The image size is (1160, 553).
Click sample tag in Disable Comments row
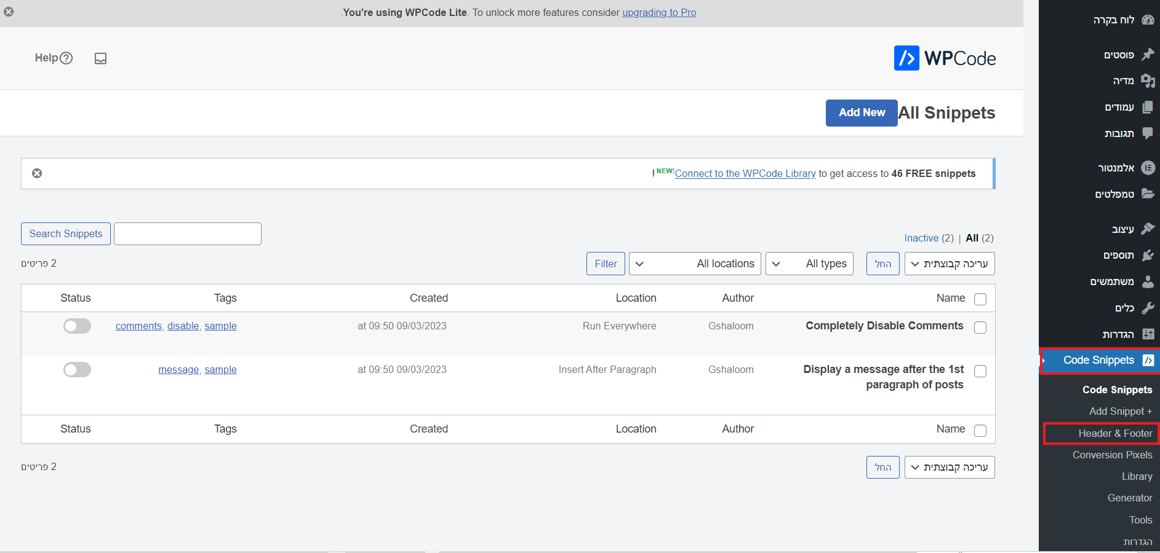point(220,326)
